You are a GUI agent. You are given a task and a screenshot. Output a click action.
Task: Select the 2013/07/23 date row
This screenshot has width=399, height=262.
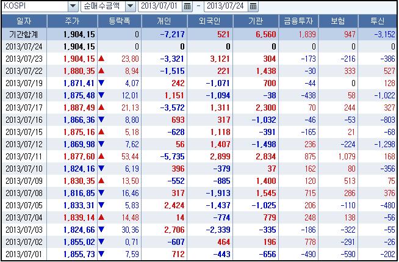(x=199, y=59)
